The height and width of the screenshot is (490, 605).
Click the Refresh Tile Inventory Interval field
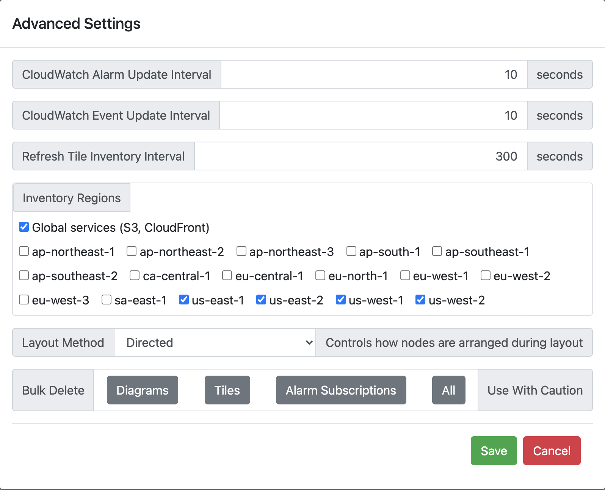point(361,156)
